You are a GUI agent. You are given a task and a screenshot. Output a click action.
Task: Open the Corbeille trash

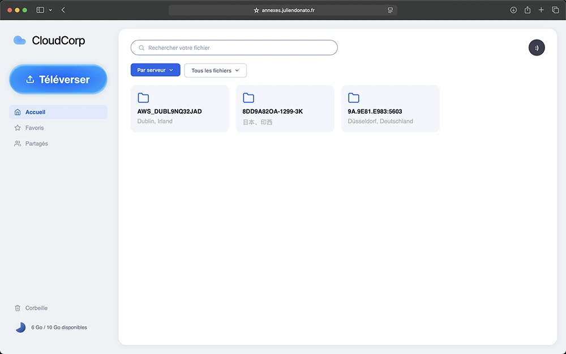pos(36,308)
